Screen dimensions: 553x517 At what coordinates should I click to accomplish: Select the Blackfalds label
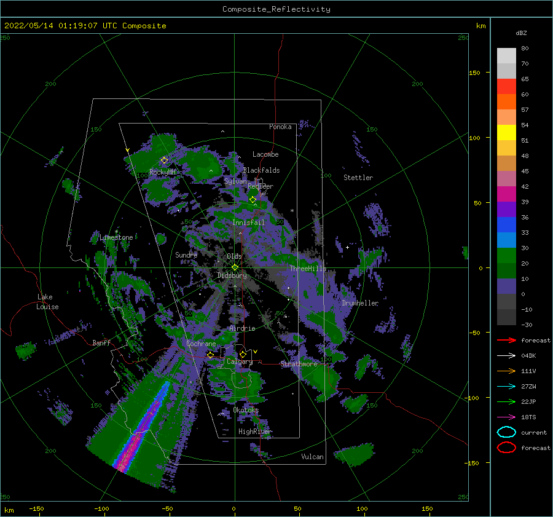coord(261,170)
